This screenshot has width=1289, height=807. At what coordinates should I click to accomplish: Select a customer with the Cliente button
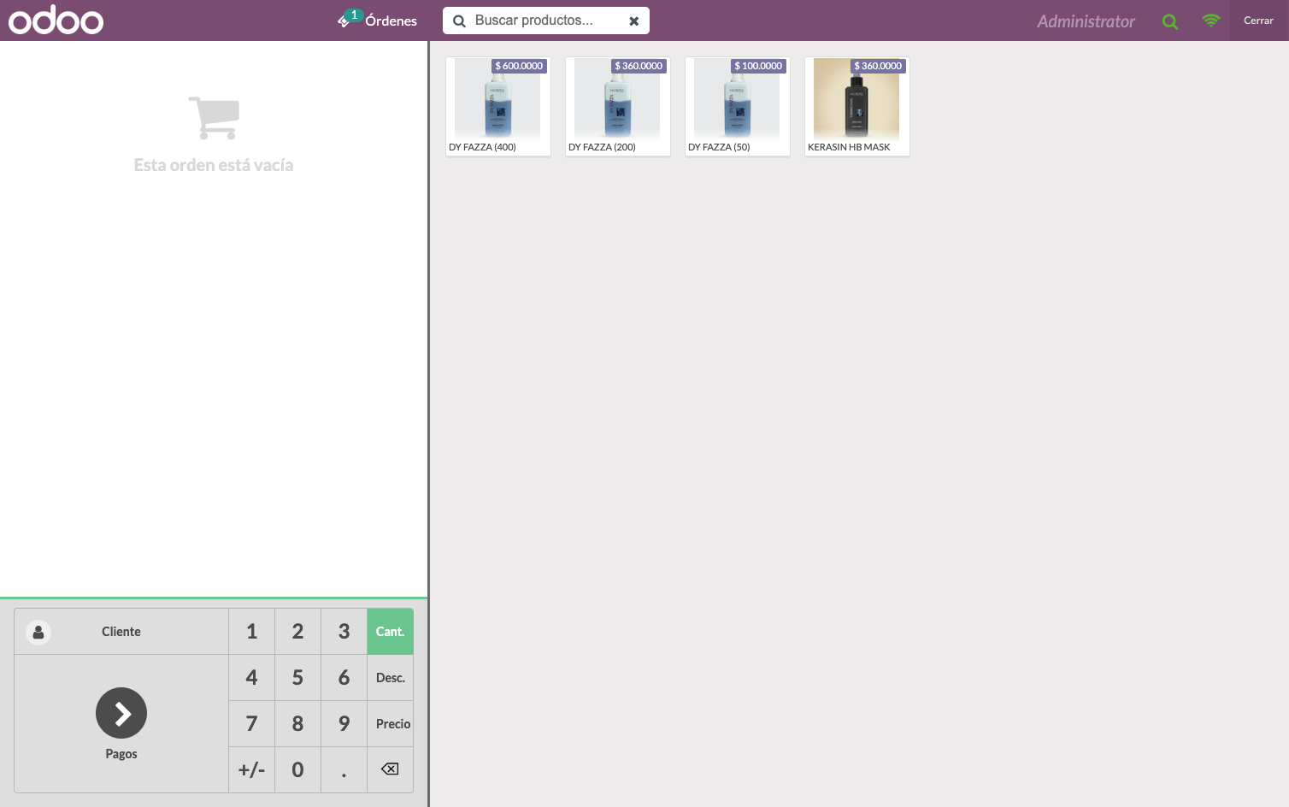tap(121, 632)
